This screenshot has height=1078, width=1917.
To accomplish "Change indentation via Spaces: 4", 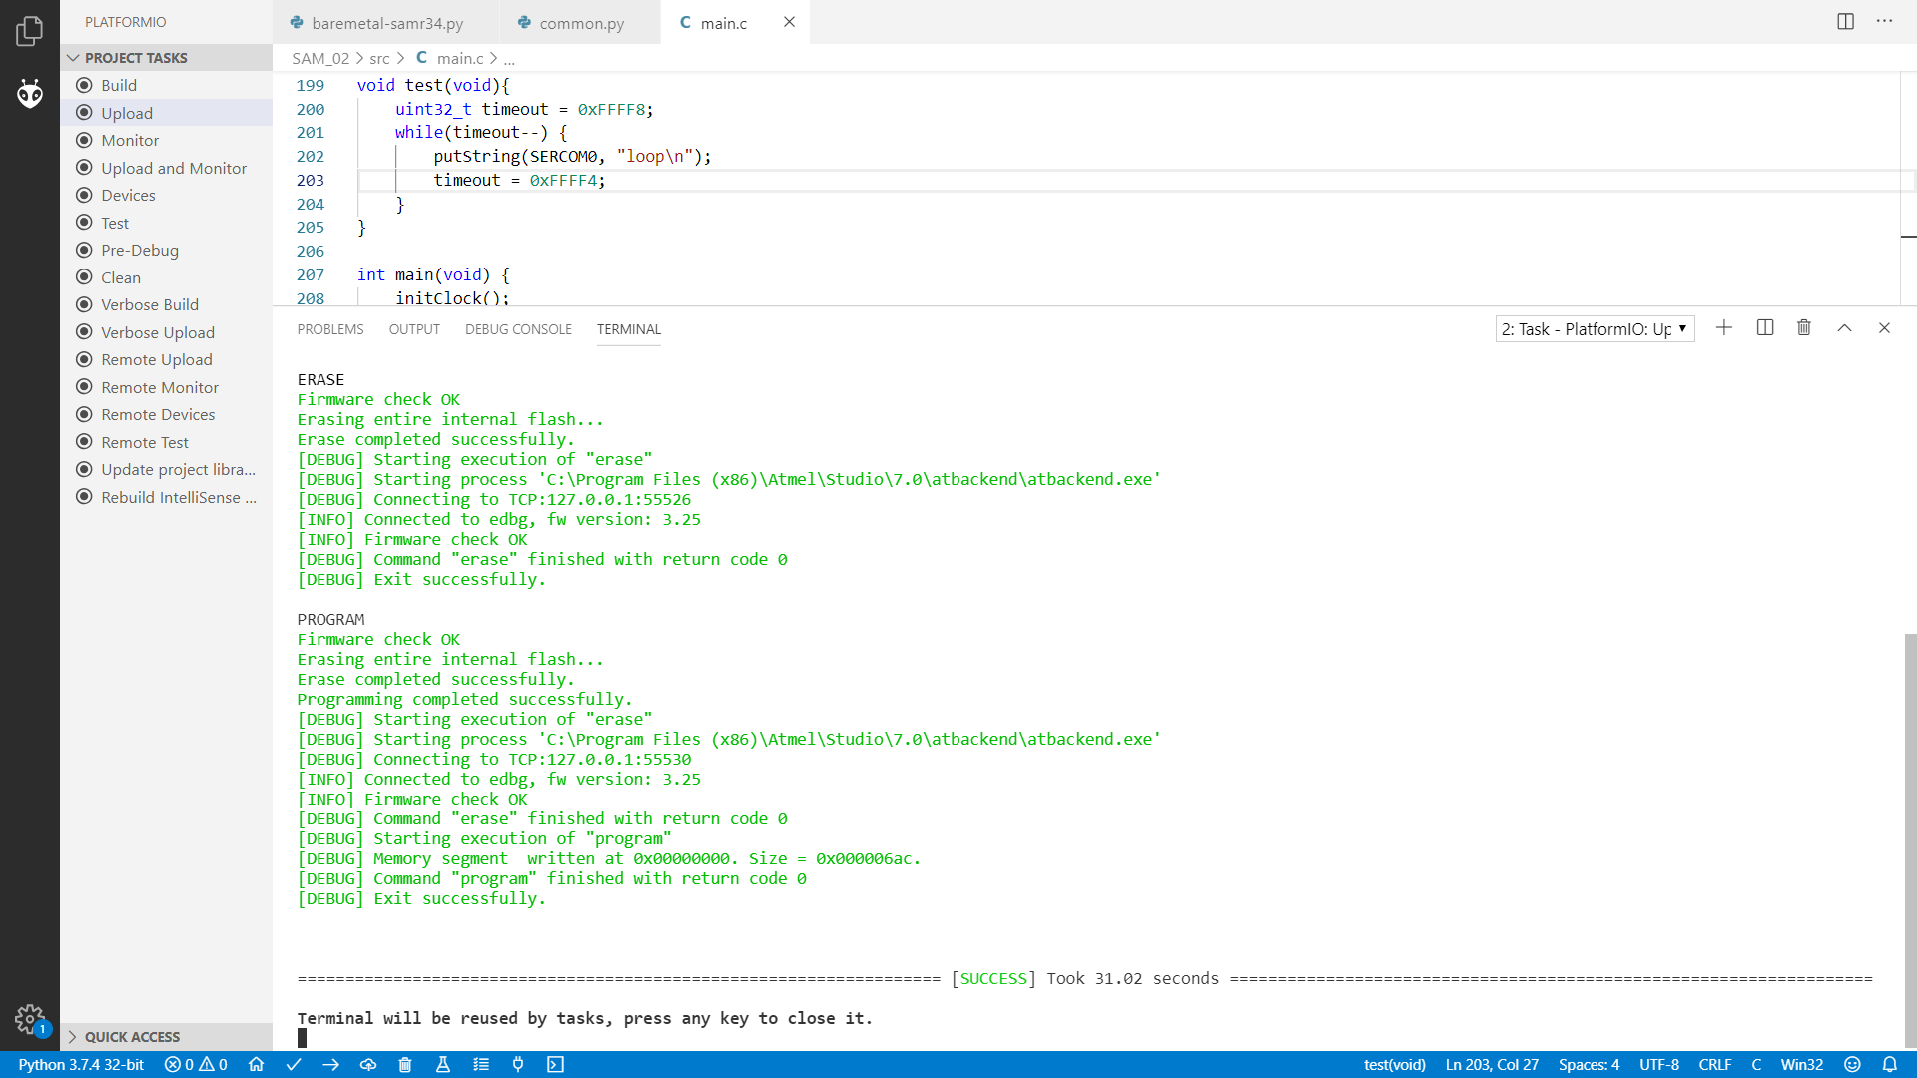I will click(x=1589, y=1064).
